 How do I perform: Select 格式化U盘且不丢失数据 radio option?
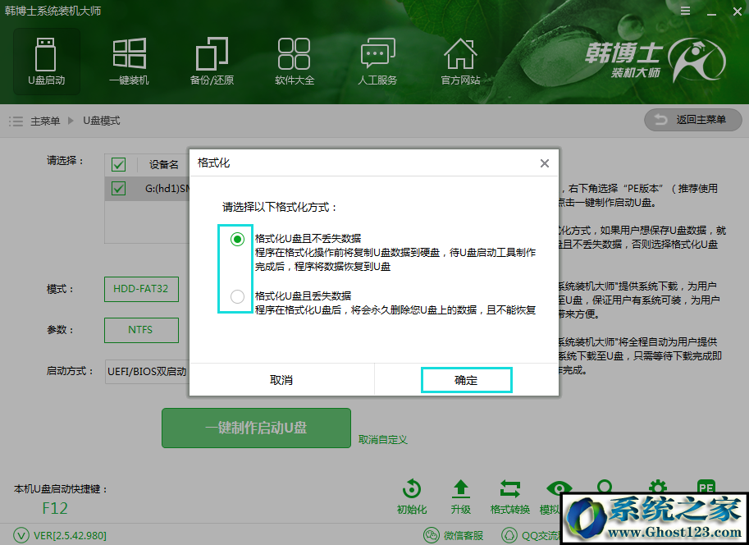click(237, 239)
